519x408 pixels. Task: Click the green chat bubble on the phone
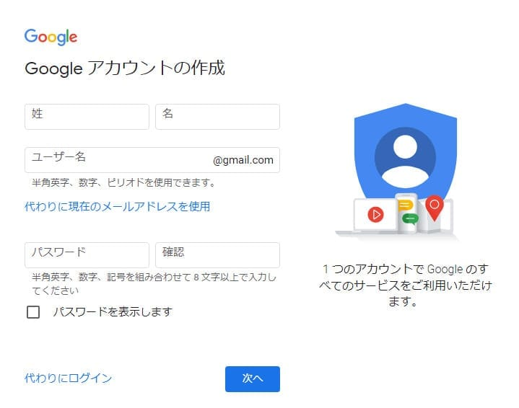point(409,218)
